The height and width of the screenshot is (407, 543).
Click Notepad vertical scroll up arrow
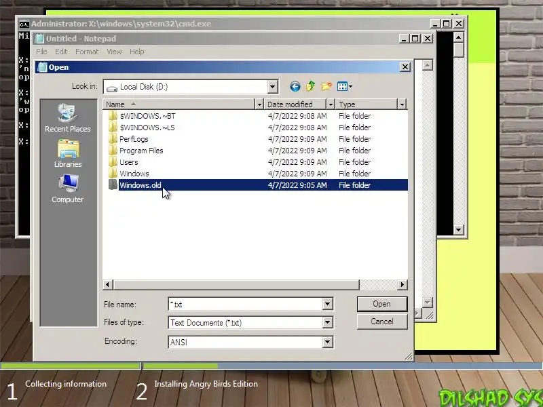click(428, 65)
